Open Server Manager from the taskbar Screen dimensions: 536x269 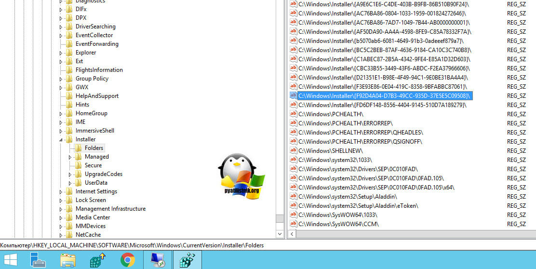coord(38,260)
